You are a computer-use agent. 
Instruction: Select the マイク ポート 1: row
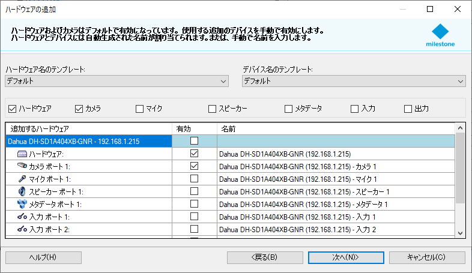(89, 179)
